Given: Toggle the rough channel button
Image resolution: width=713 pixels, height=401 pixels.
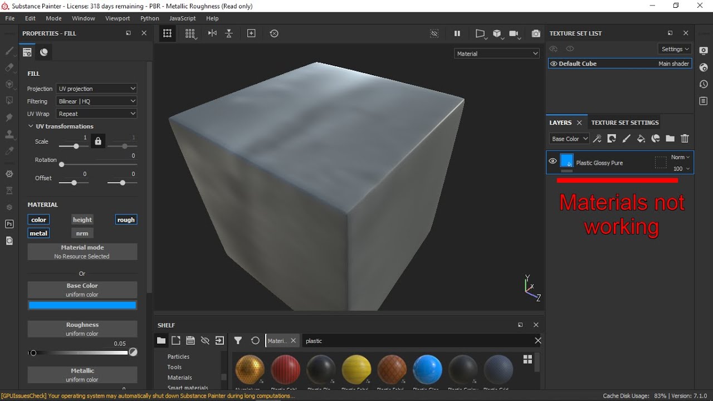Looking at the screenshot, I should [126, 219].
